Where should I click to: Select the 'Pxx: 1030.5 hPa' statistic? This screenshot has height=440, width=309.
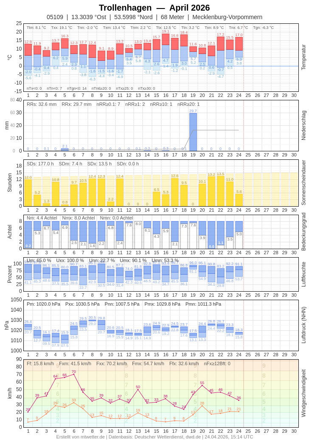(82, 304)
